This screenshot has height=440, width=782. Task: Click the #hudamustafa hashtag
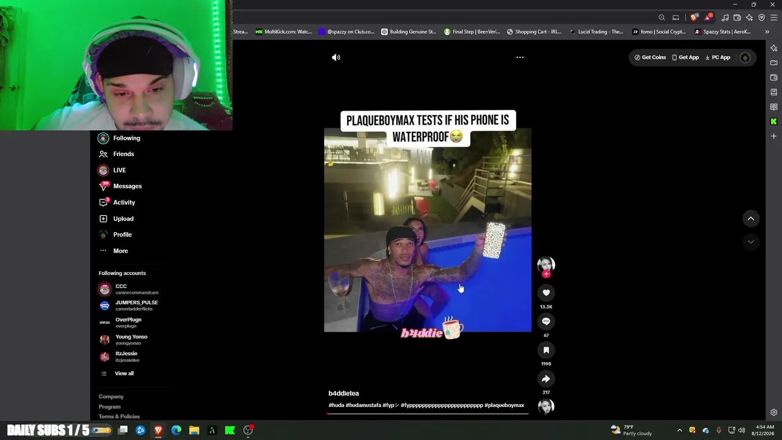click(x=364, y=405)
